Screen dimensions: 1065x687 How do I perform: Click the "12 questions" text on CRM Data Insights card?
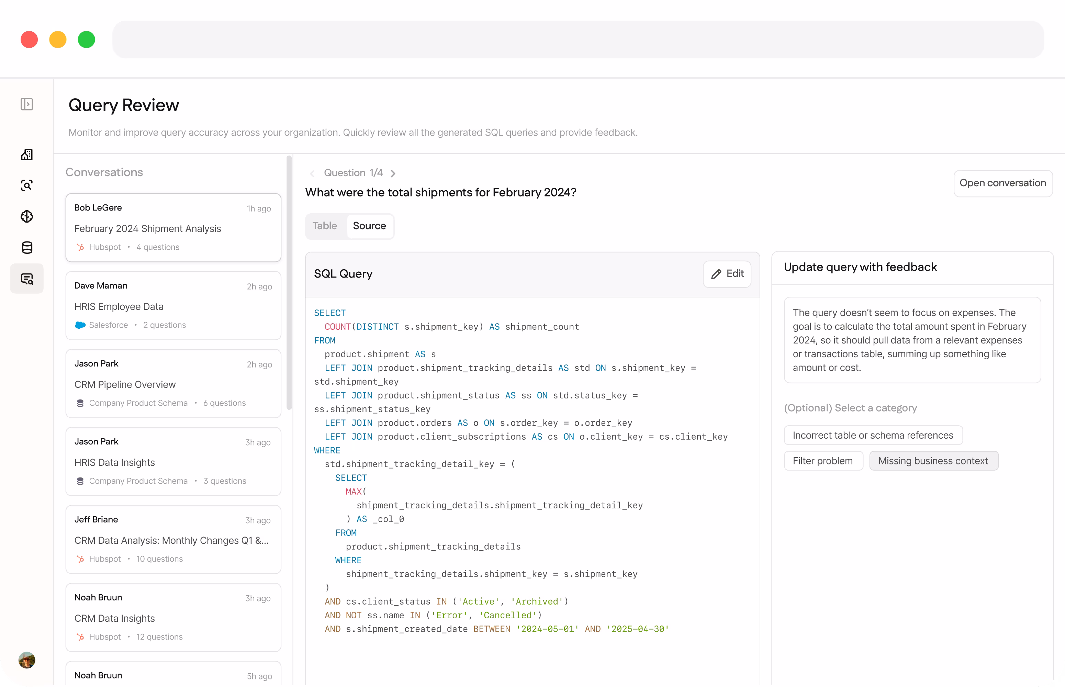coord(159,638)
